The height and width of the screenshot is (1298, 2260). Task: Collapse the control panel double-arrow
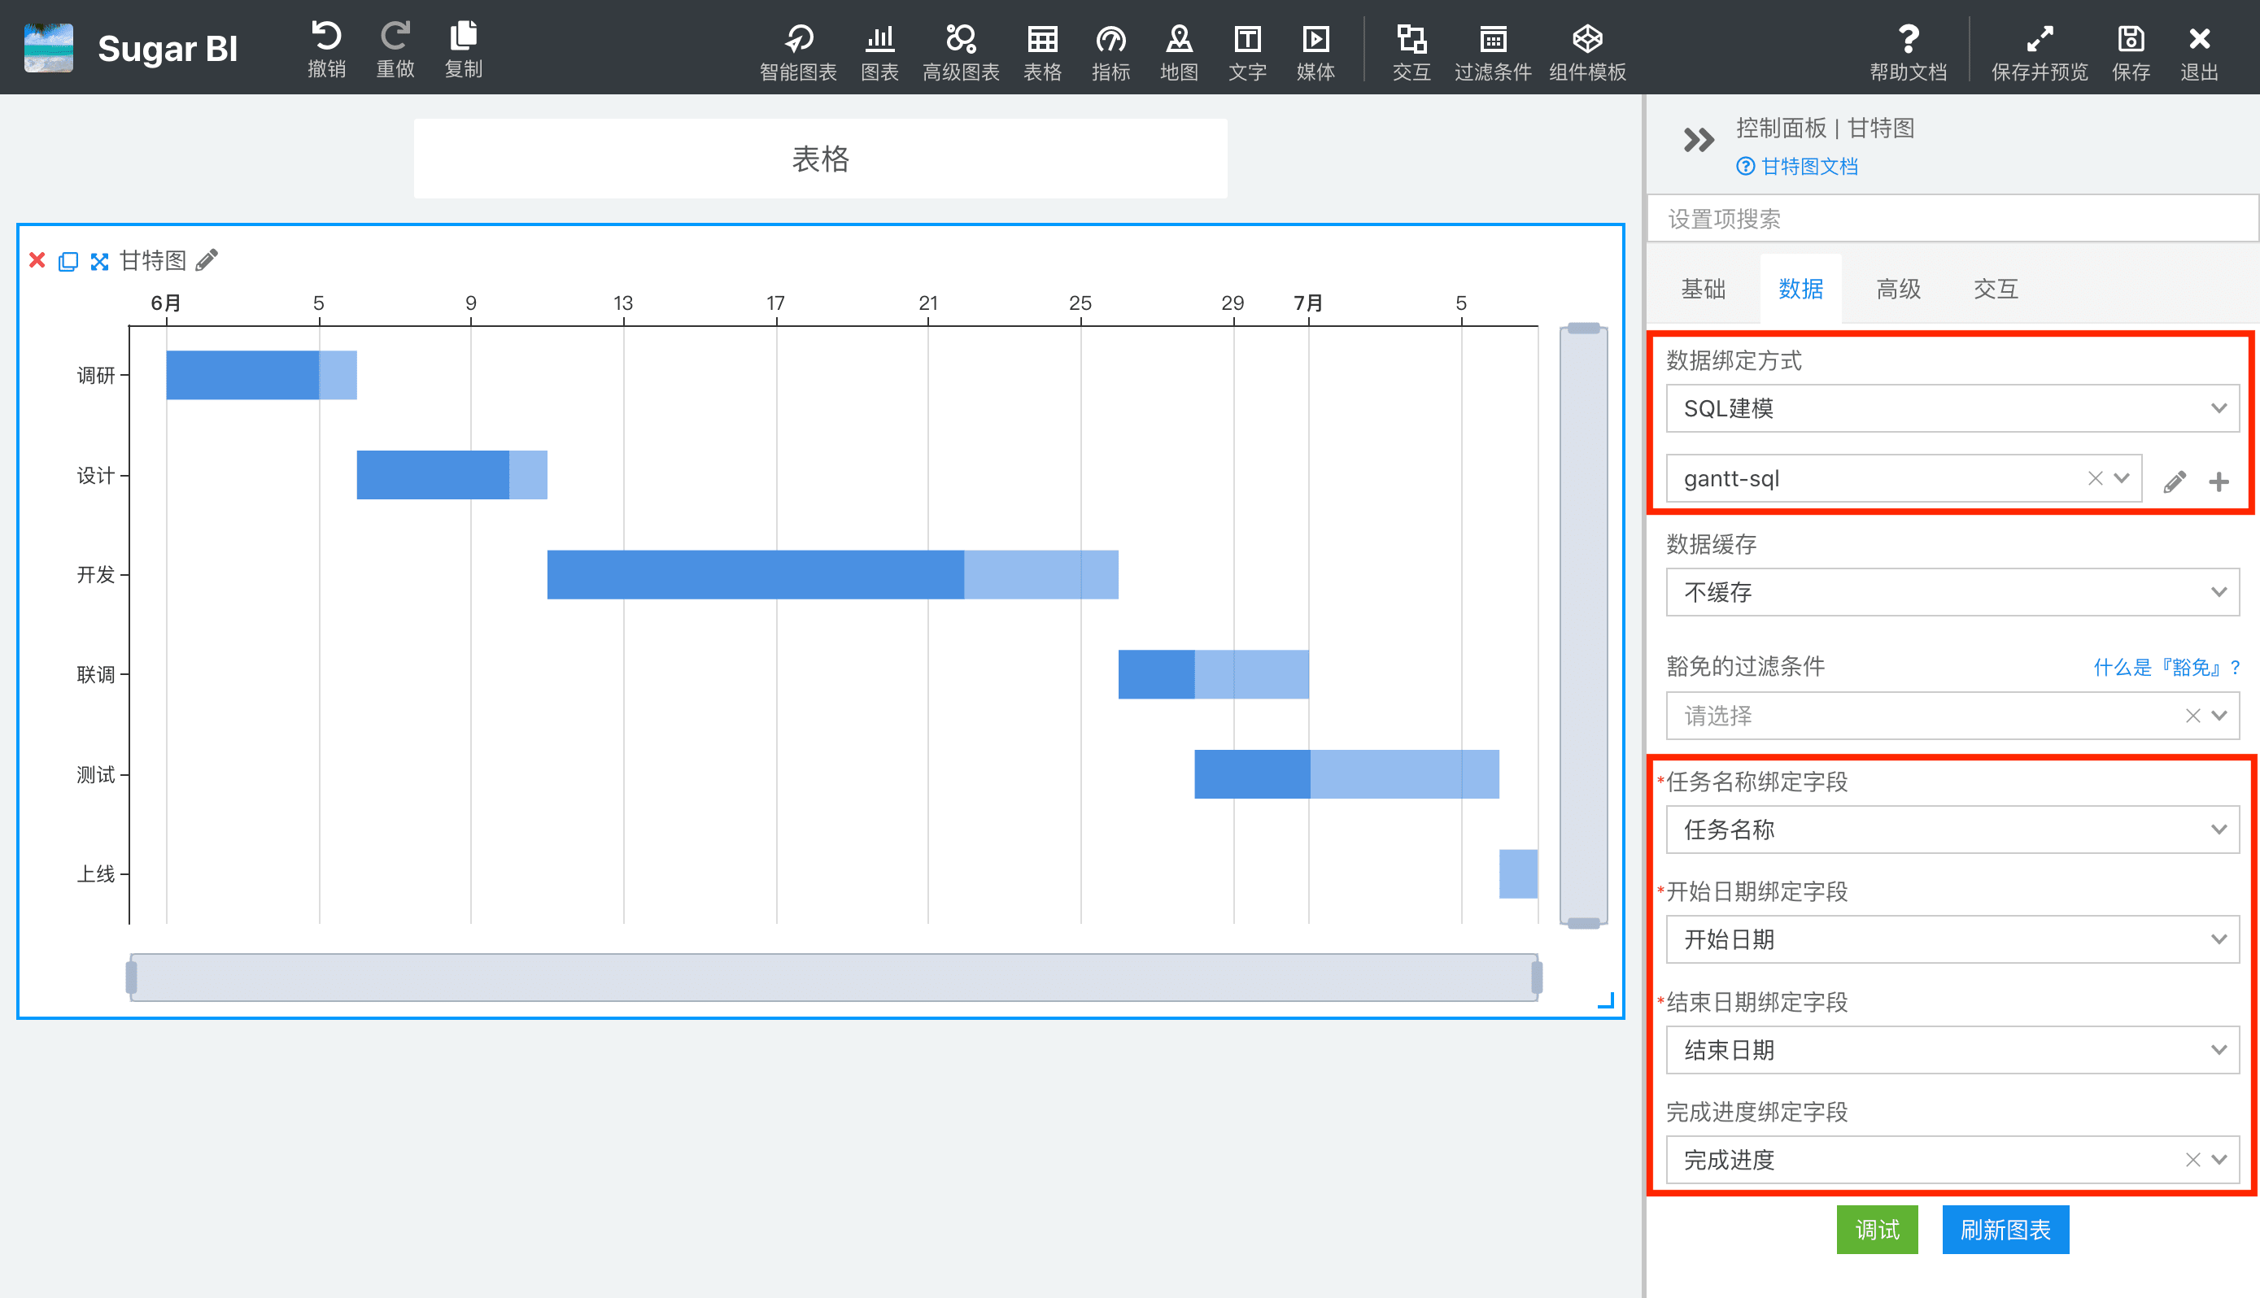point(1699,140)
